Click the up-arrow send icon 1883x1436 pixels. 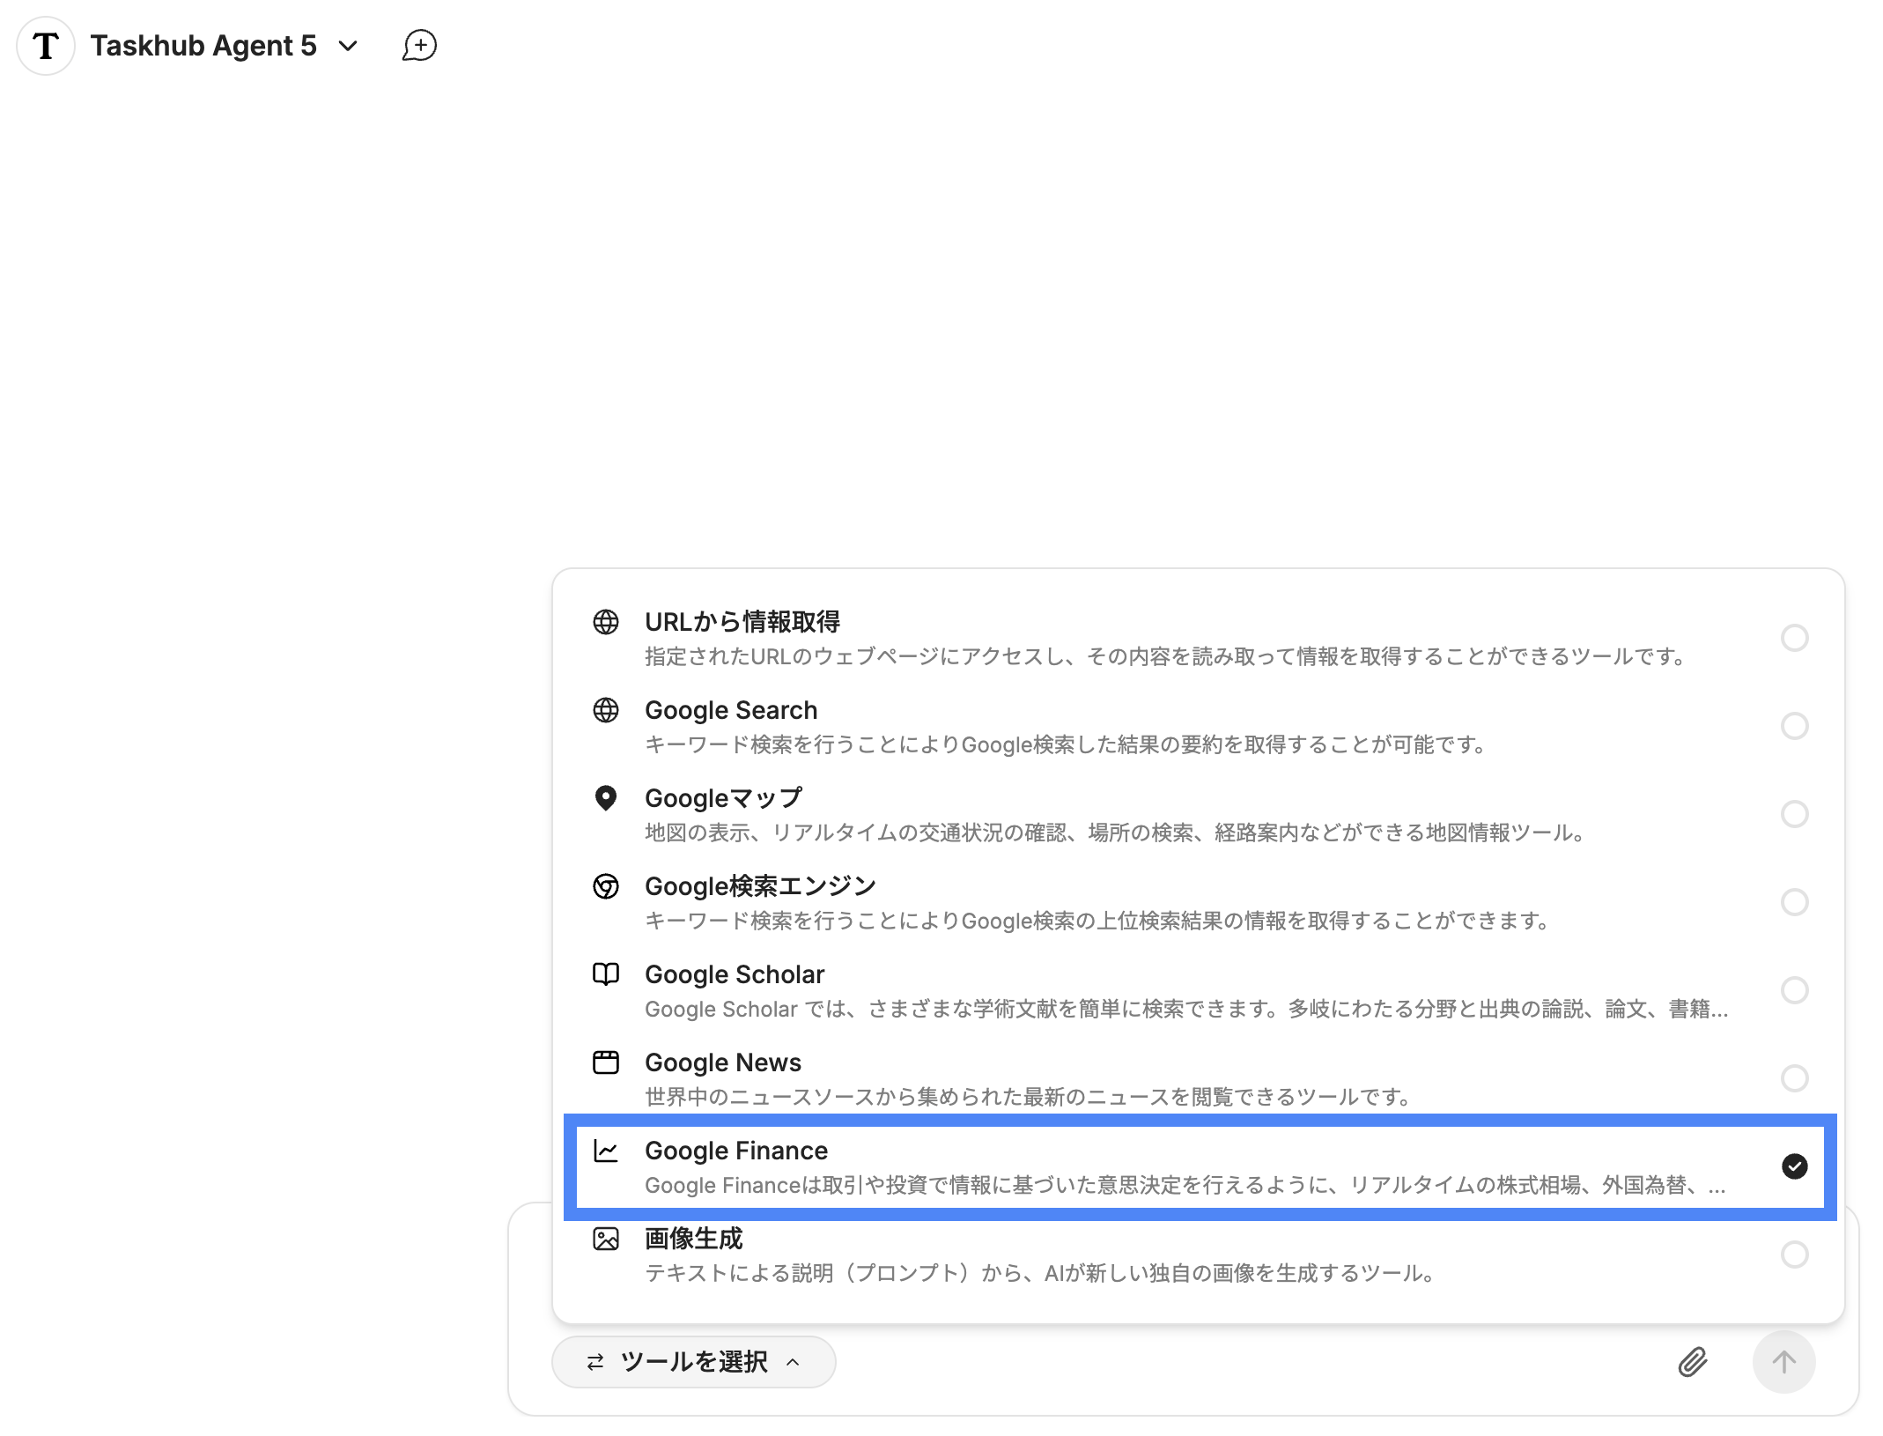[1783, 1362]
